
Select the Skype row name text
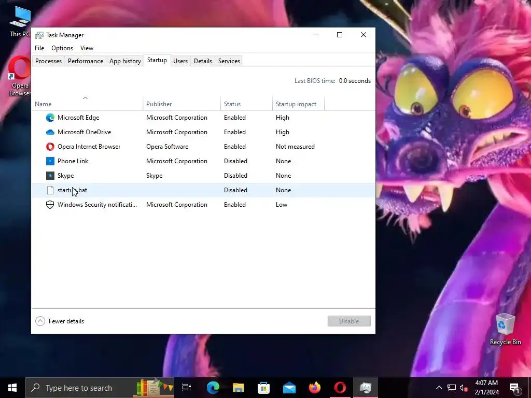(x=66, y=176)
